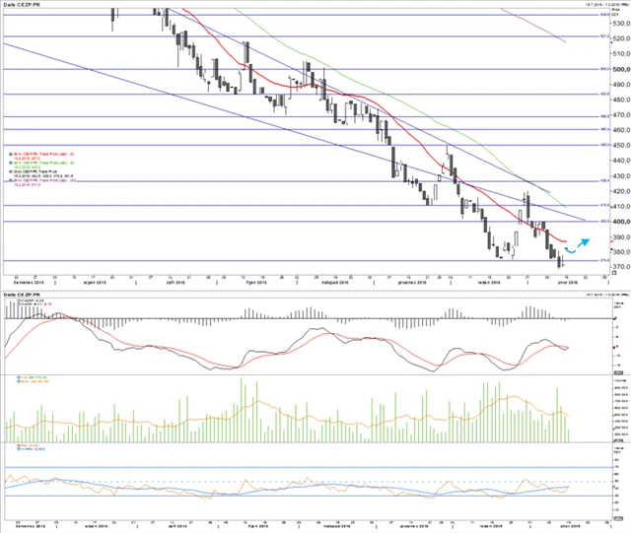The height and width of the screenshot is (533, 631).
Task: Click the 460,0 price axis label
Action: (x=621, y=130)
